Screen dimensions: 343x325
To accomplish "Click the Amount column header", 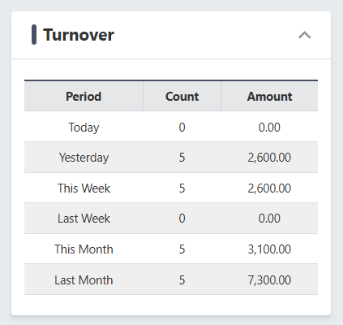I will 269,97.
